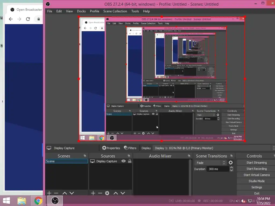275x206 pixels.
Task: Select the Scene item in Scenes list
Action: pos(67,161)
